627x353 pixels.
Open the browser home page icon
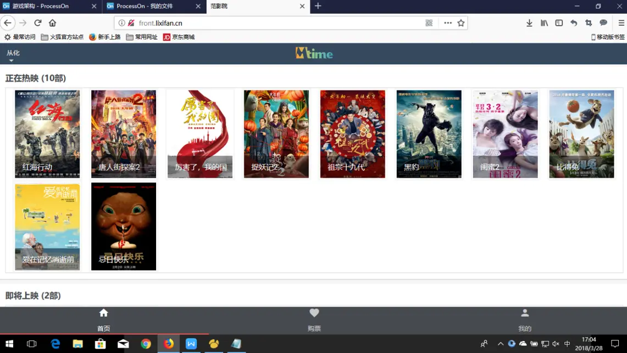52,22
